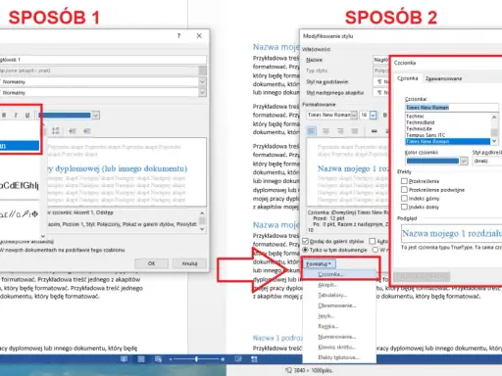Toggle the Auto update checkbox
Viewport: 502px width, 376px height.
point(372,241)
